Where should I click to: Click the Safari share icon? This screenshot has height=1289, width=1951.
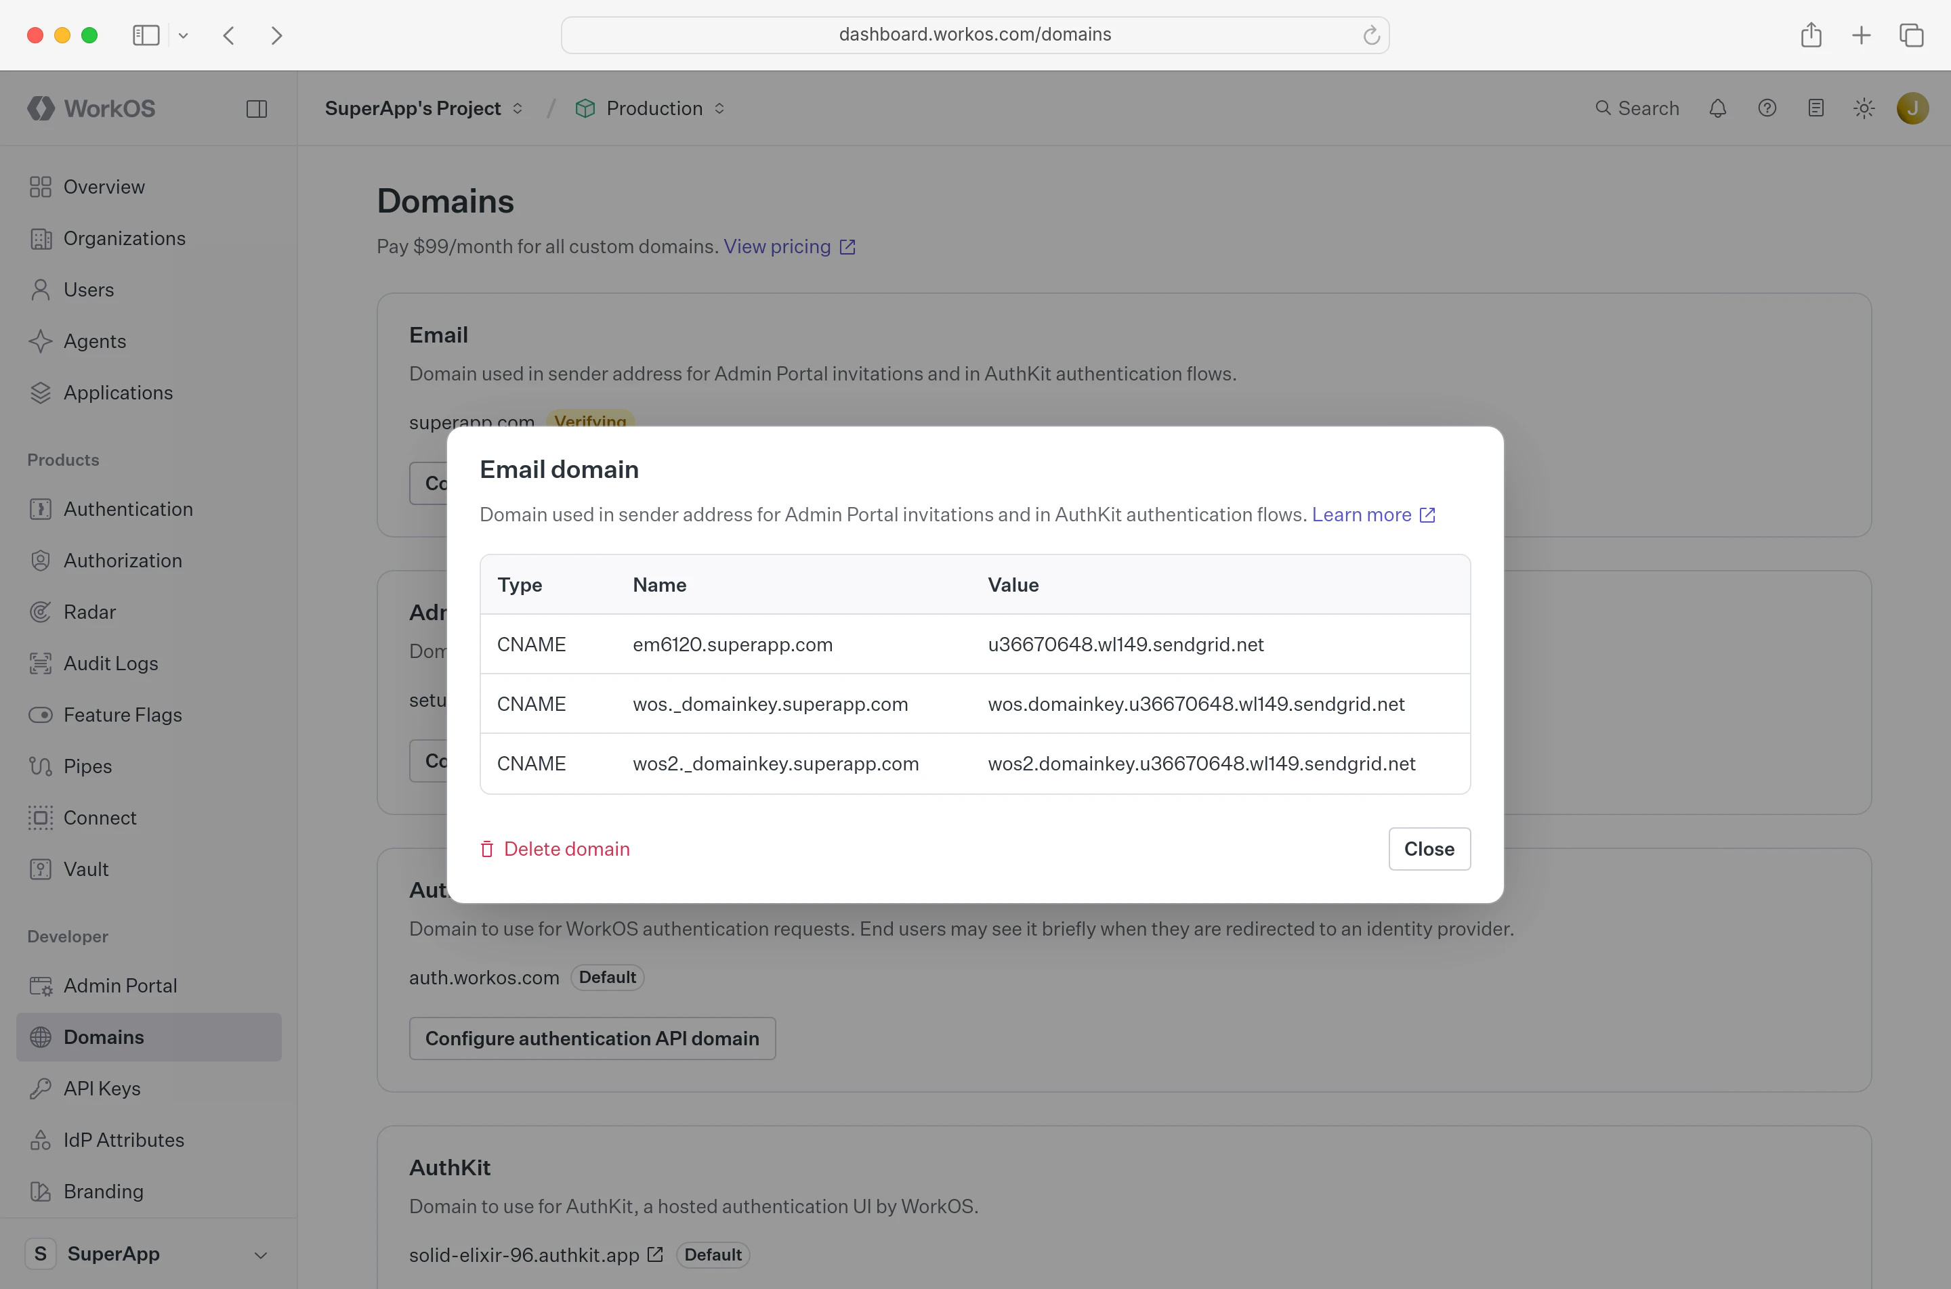pyautogui.click(x=1811, y=35)
